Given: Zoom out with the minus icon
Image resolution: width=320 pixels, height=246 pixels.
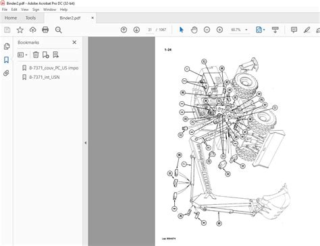Looking at the screenshot, I should point(207,30).
